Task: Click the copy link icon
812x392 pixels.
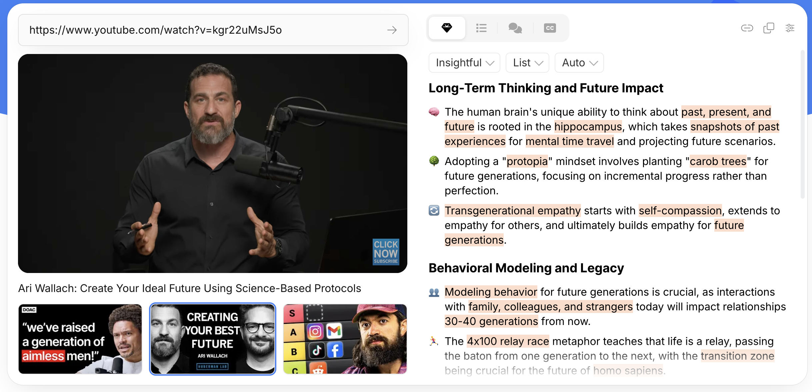Action: (747, 28)
